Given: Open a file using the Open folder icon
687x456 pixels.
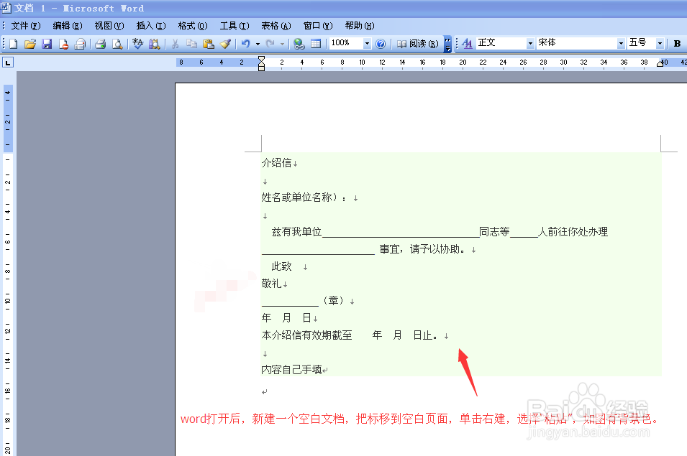Looking at the screenshot, I should (x=30, y=43).
